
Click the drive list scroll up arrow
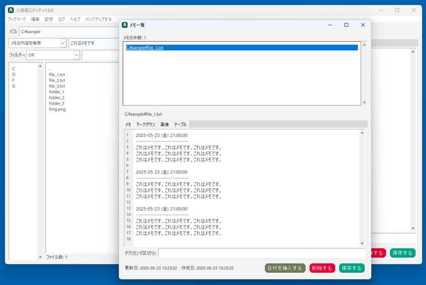[40, 66]
